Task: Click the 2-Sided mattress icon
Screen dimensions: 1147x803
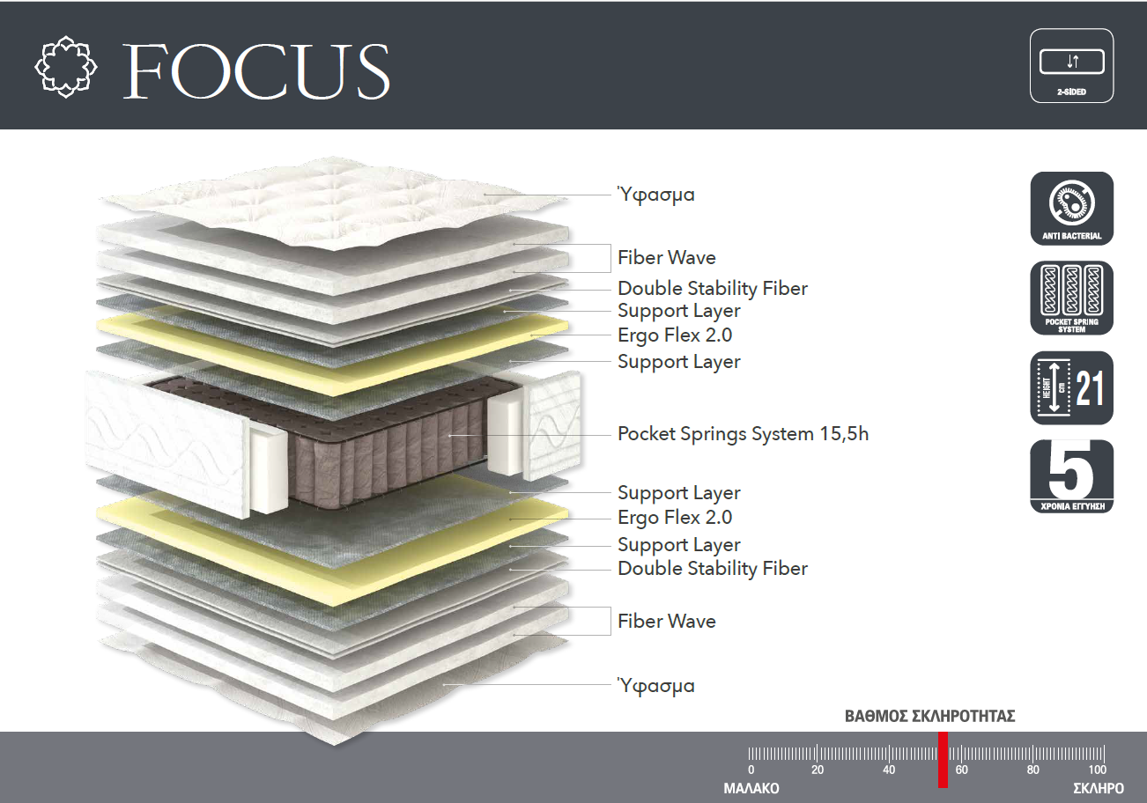Action: click(1071, 66)
